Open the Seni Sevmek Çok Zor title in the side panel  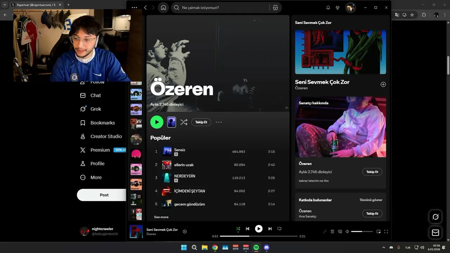pyautogui.click(x=322, y=82)
